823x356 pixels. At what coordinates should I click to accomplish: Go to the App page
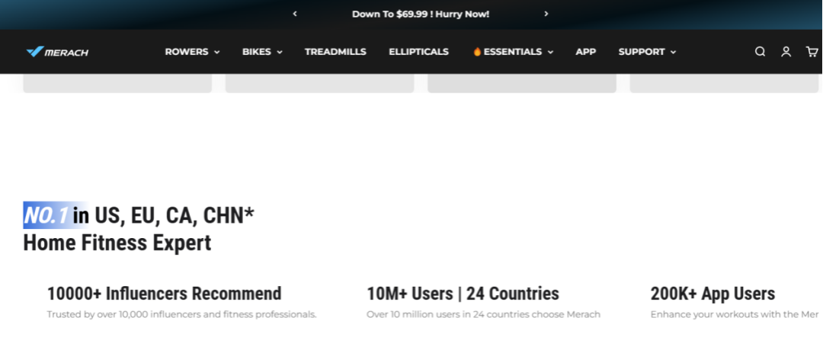(586, 52)
